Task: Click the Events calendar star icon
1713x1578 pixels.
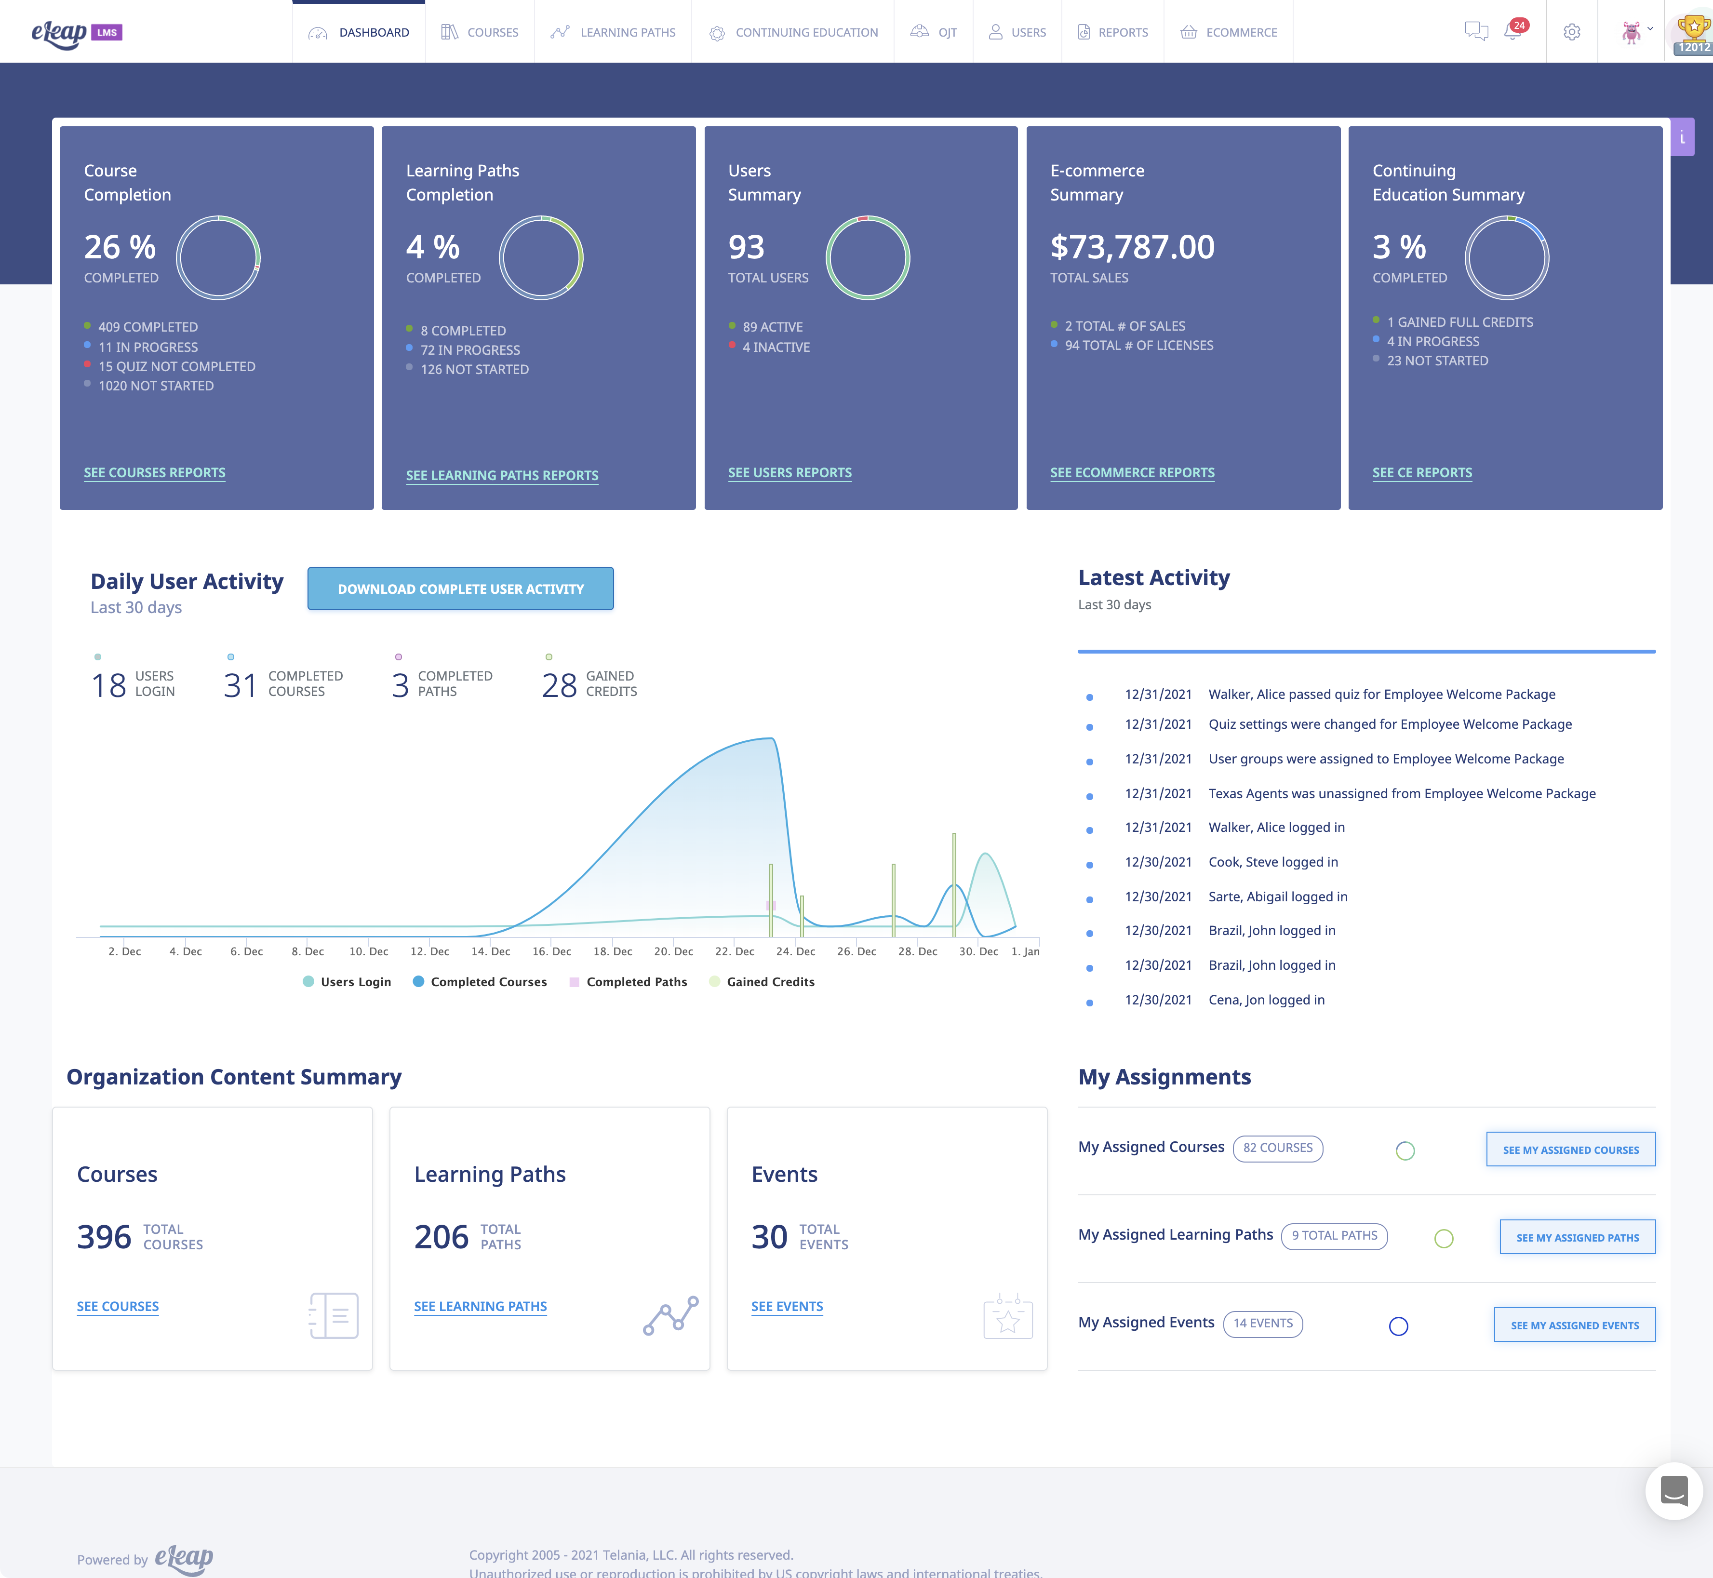Action: 1008,1316
